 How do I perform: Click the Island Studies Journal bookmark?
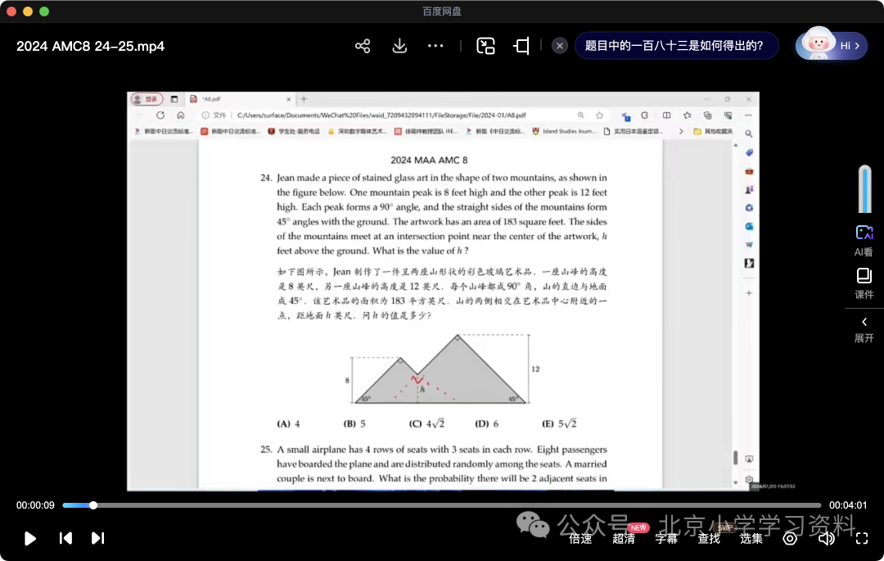tap(564, 131)
